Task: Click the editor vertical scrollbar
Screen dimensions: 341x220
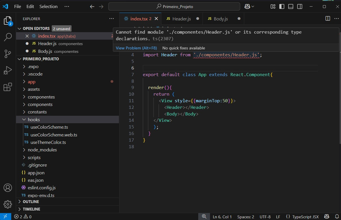Action: tap(340, 88)
